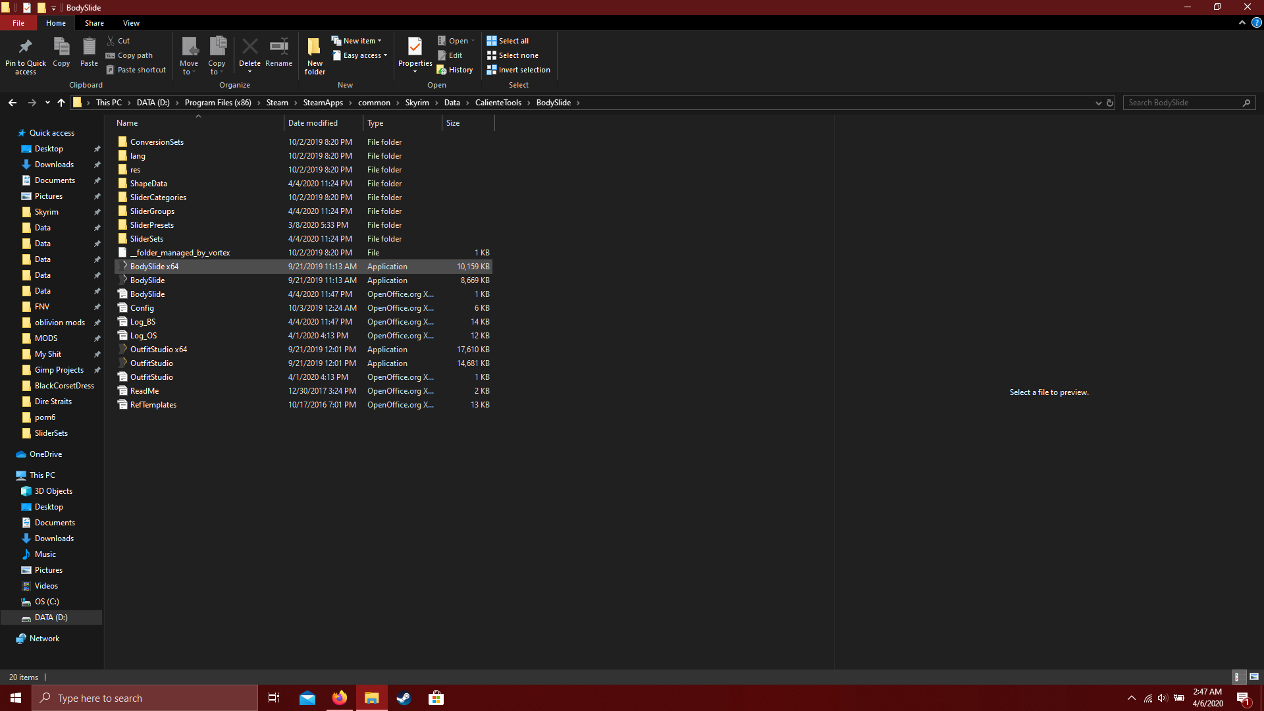1264x711 pixels.
Task: Click the Open ribbon command
Action: 456,41
